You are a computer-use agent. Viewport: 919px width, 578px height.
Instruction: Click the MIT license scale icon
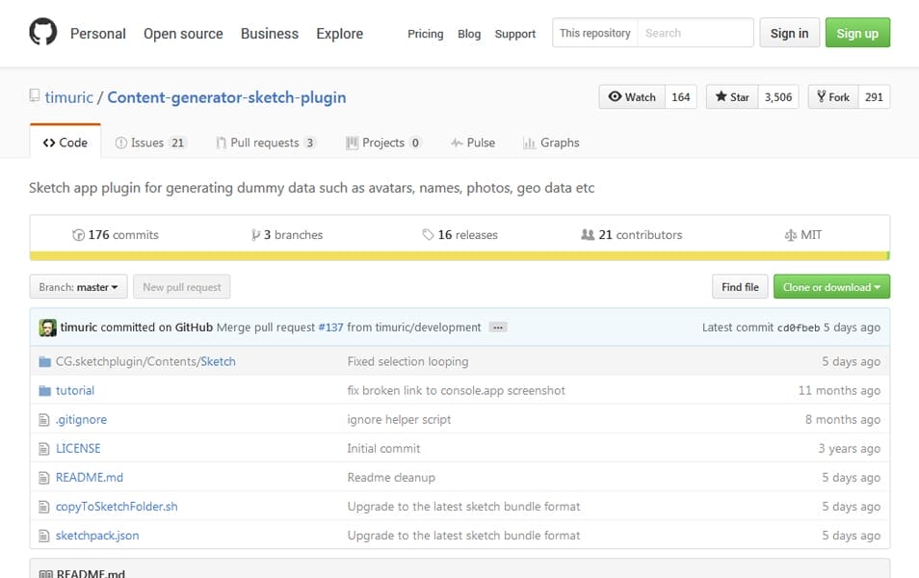click(x=791, y=235)
